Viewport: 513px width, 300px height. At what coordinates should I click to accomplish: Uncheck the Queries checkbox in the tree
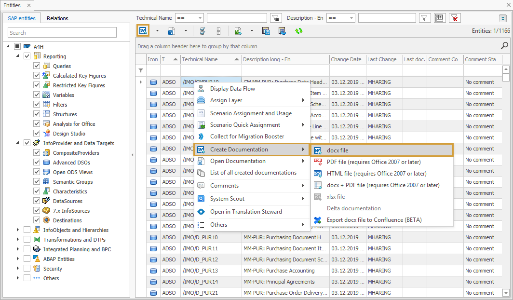click(36, 66)
